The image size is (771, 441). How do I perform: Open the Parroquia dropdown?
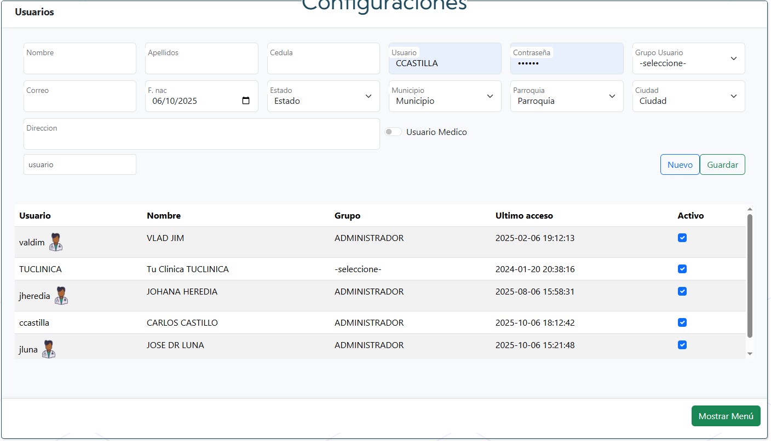[567, 96]
